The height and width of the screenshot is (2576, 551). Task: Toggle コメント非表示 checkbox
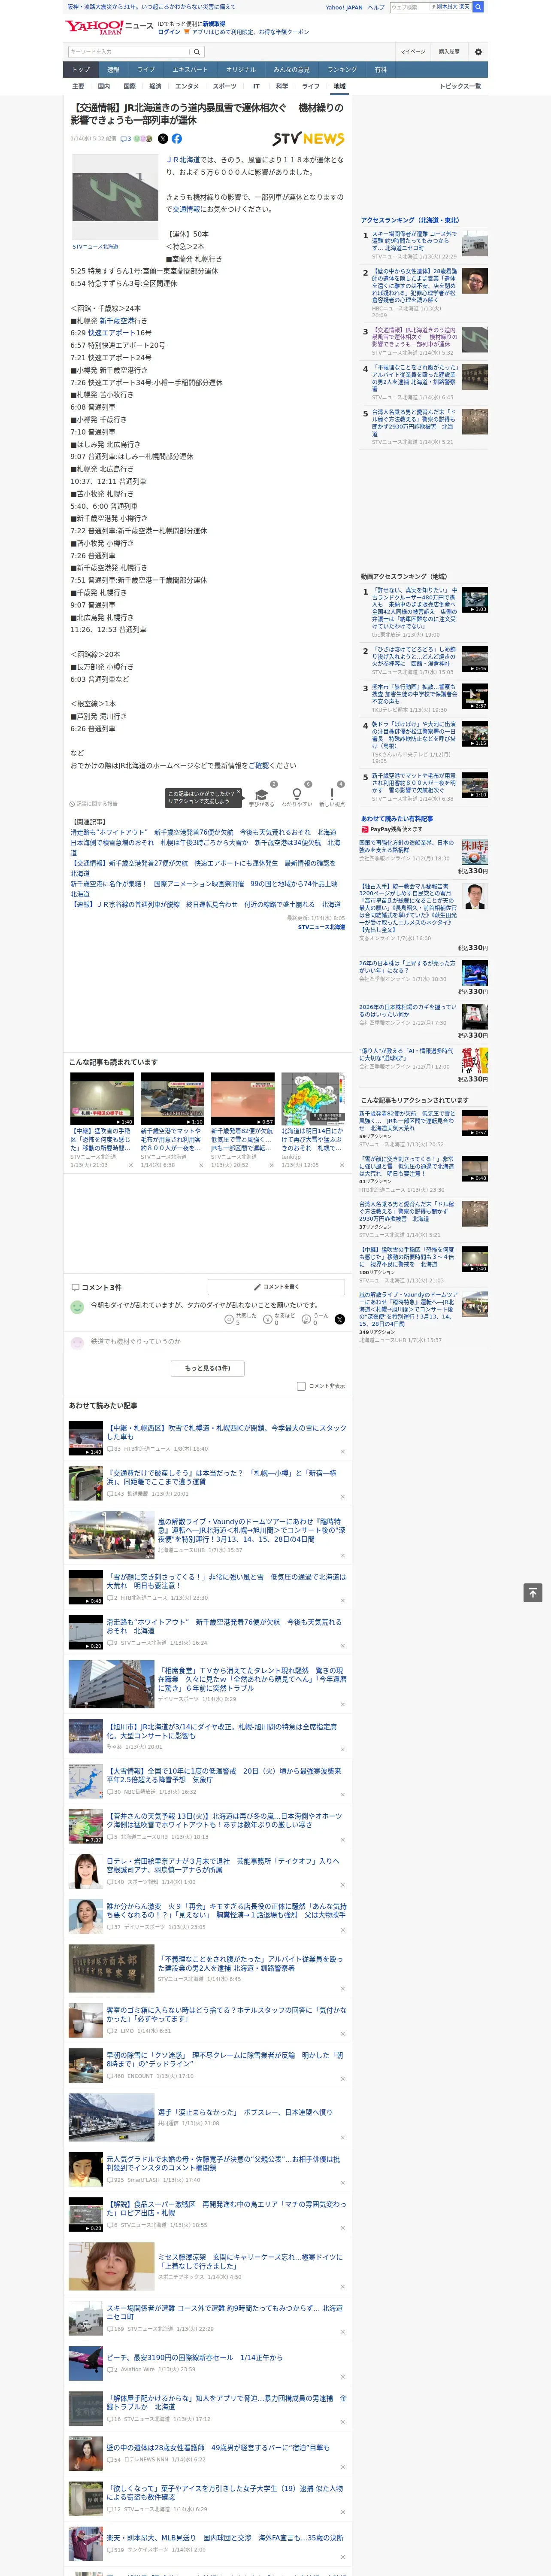301,1386
